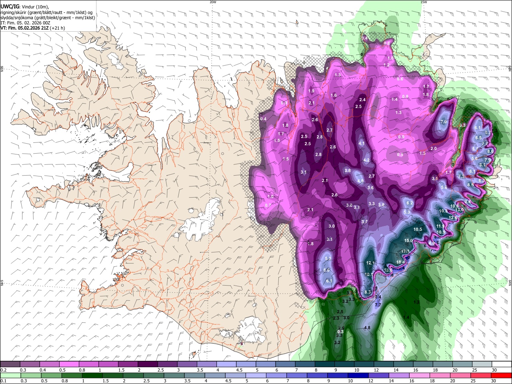Screen dimensions: 512x384
Task: Select the bright red above-30 rain scale swatch
Action: click(502, 375)
